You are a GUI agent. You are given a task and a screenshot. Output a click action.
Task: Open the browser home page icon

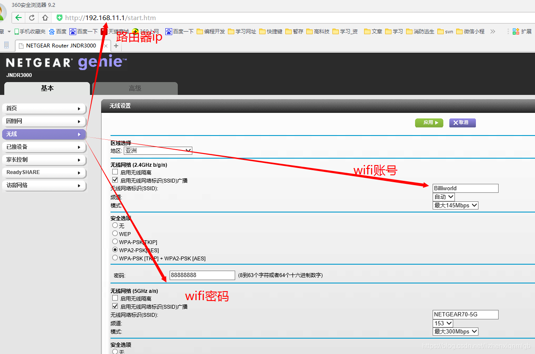[x=45, y=18]
